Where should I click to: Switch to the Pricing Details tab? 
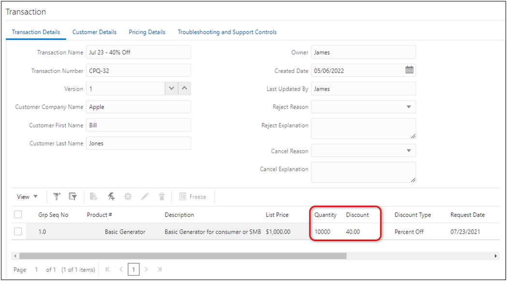pyautogui.click(x=147, y=32)
